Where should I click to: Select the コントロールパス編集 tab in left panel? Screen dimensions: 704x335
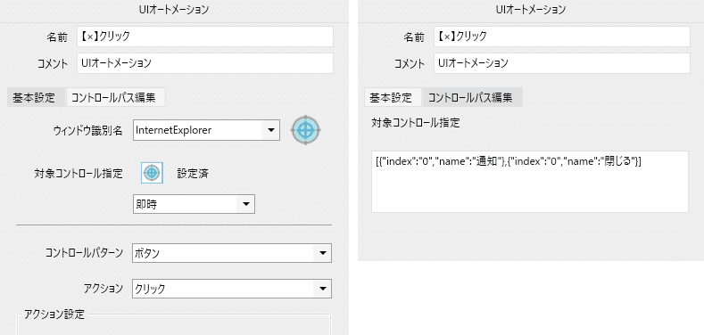(115, 97)
